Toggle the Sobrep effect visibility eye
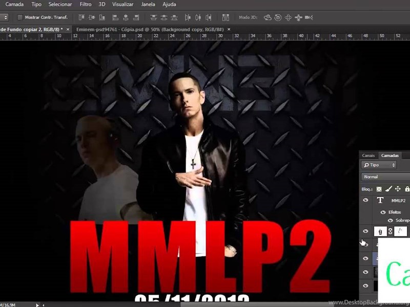410x307 pixels. point(391,221)
